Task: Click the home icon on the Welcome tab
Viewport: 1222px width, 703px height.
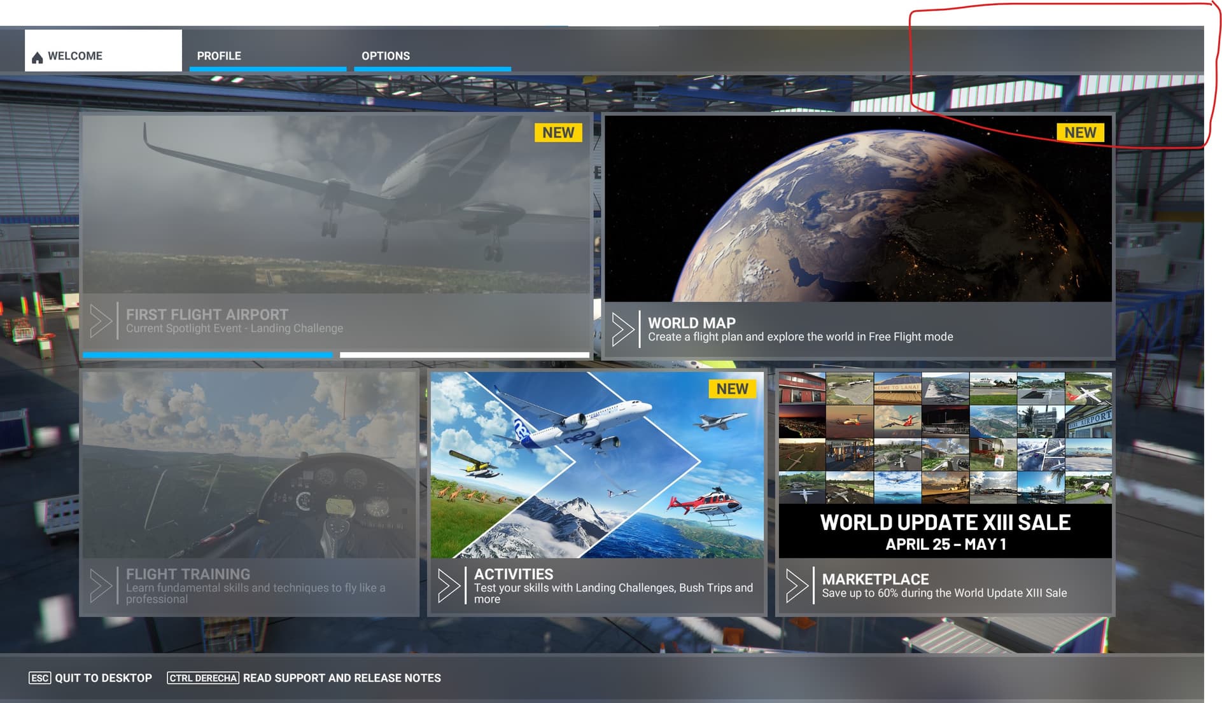Action: pyautogui.click(x=36, y=55)
